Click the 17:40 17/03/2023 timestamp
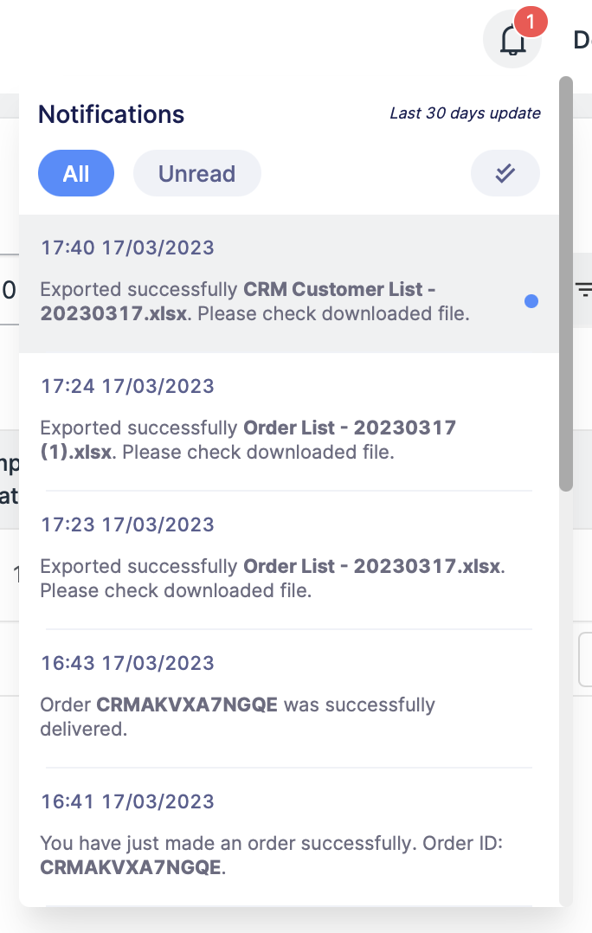 pyautogui.click(x=127, y=248)
